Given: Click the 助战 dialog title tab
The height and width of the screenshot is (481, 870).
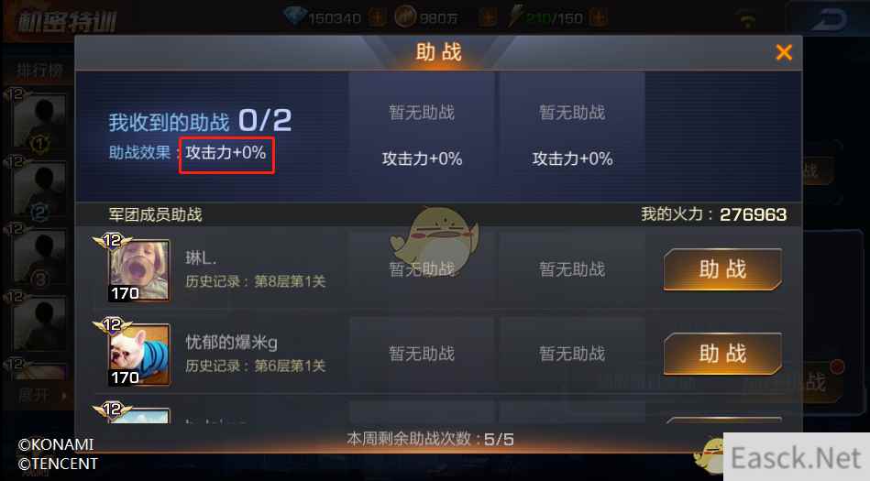Looking at the screenshot, I should (x=438, y=52).
